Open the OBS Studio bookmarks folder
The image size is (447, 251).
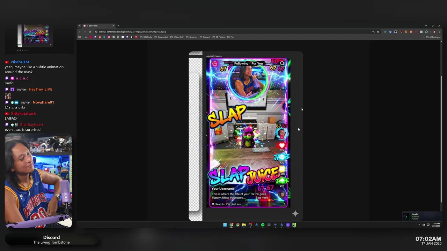(146, 37)
